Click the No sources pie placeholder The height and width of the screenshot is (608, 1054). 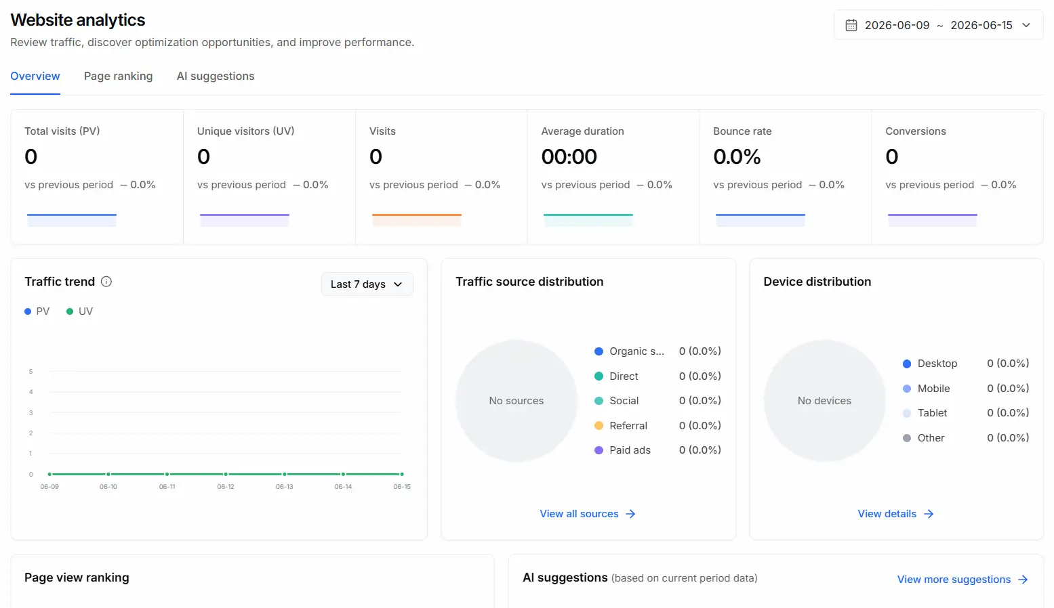pos(516,401)
